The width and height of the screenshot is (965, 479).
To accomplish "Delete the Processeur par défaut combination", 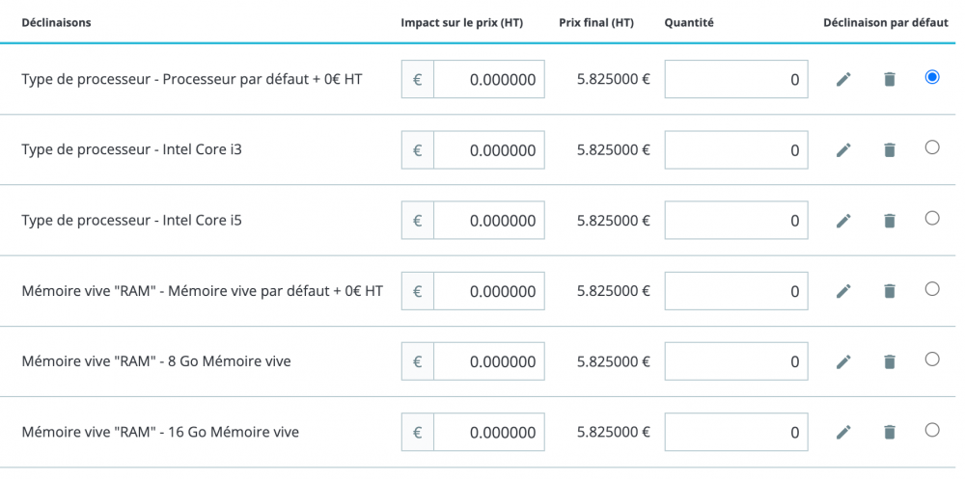I will pos(890,79).
